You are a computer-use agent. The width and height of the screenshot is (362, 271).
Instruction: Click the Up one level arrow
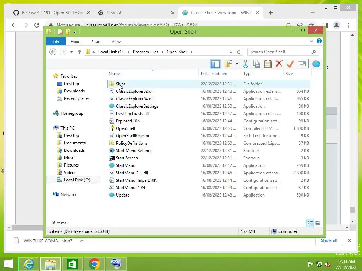(80, 52)
